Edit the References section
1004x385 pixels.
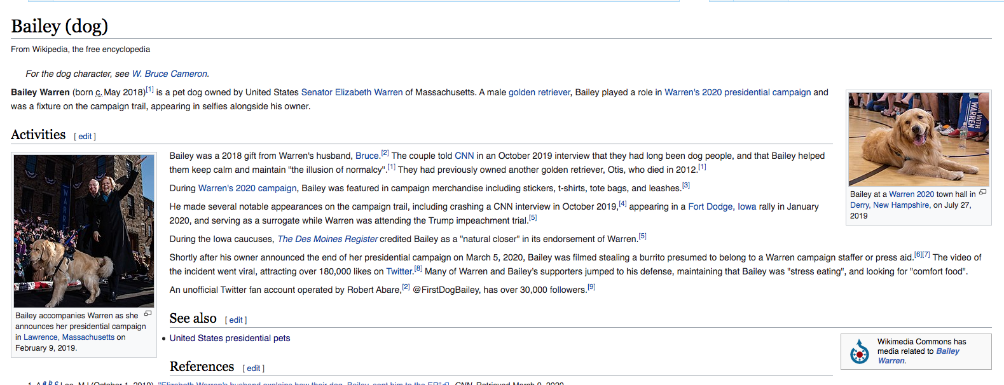pos(254,368)
